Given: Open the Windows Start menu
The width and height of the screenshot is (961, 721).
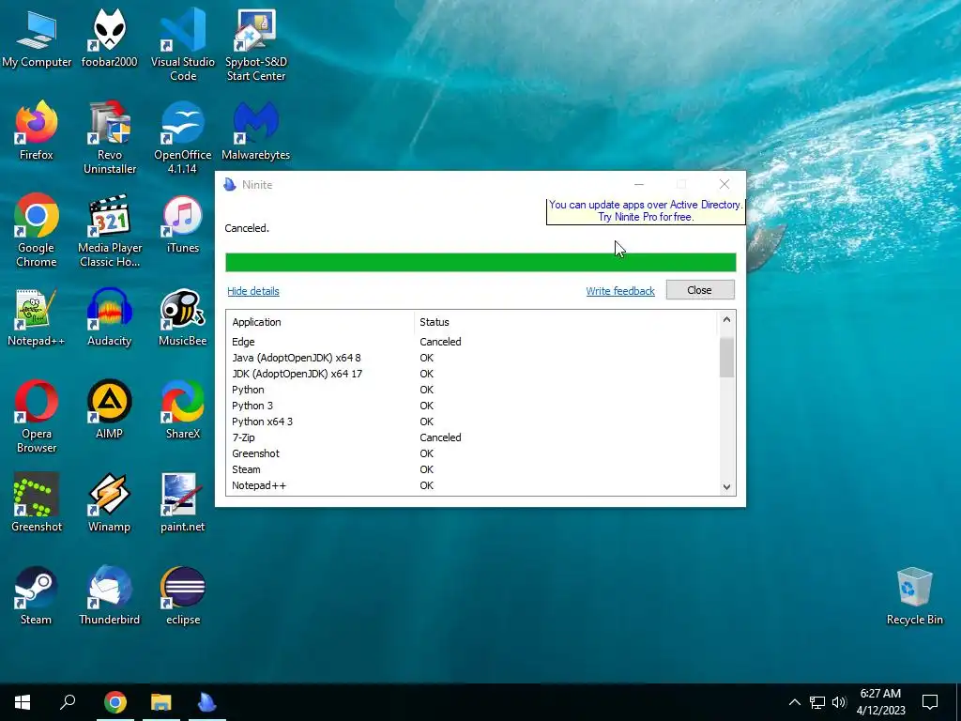Looking at the screenshot, I should [x=23, y=702].
